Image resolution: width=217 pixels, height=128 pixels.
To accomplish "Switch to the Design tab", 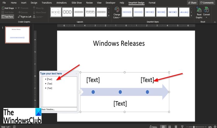I will (34, 2).
